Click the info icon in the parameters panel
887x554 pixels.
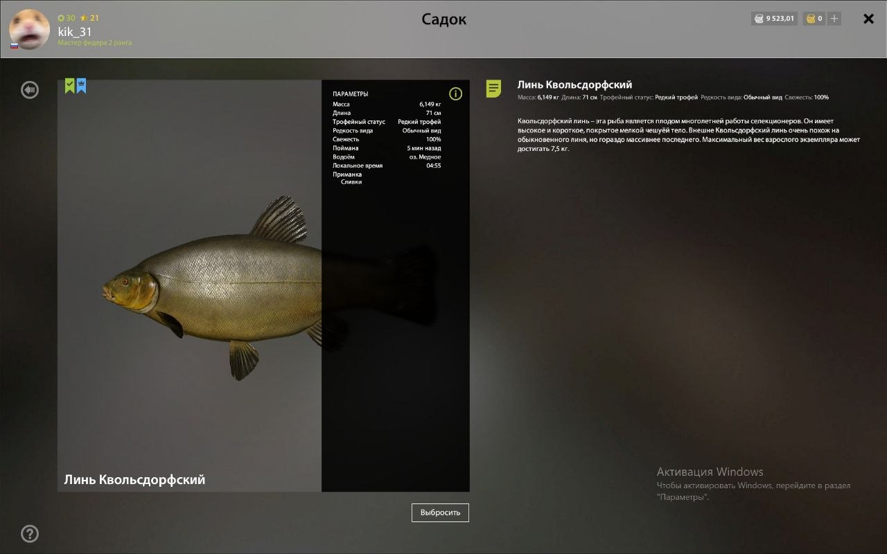pyautogui.click(x=455, y=93)
